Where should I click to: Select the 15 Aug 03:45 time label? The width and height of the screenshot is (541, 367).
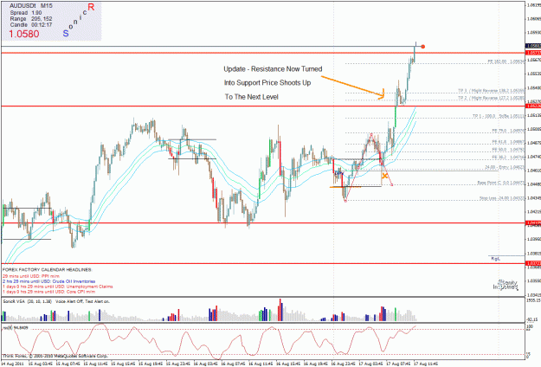41,364
